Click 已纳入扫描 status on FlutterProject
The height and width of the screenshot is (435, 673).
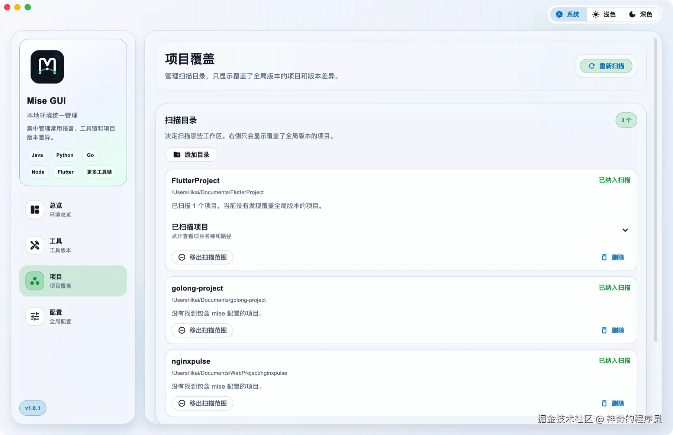pos(615,180)
